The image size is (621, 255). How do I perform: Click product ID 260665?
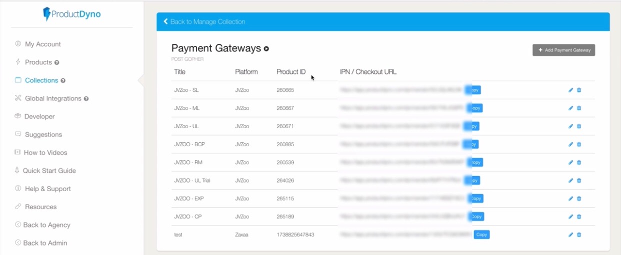click(x=285, y=90)
